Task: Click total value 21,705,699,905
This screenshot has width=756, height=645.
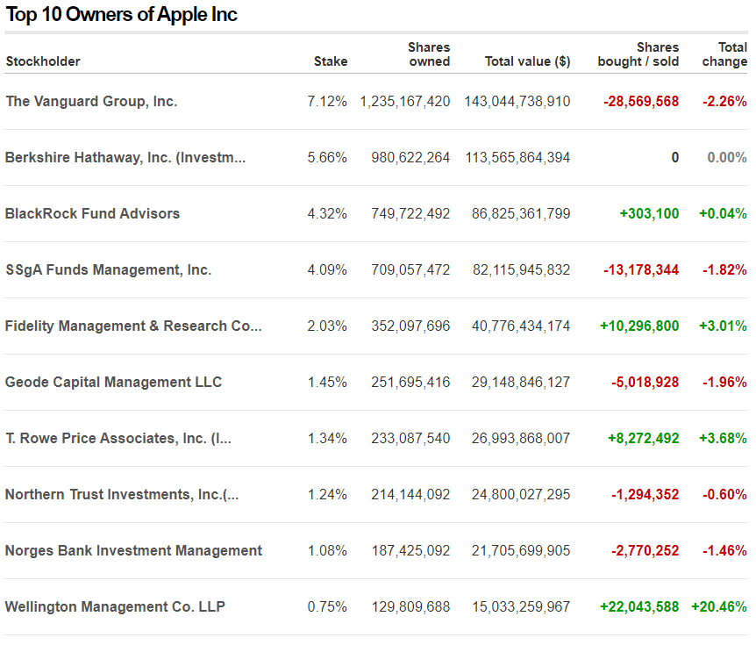Action: [x=521, y=550]
